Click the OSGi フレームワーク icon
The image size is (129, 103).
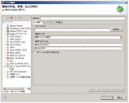[8, 55]
